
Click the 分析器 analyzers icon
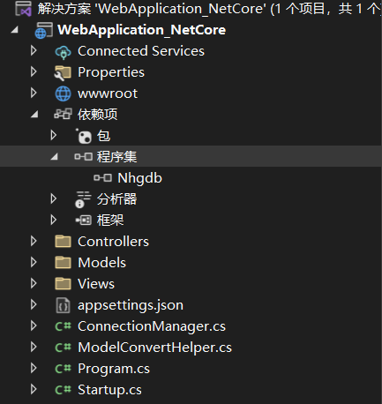83,199
